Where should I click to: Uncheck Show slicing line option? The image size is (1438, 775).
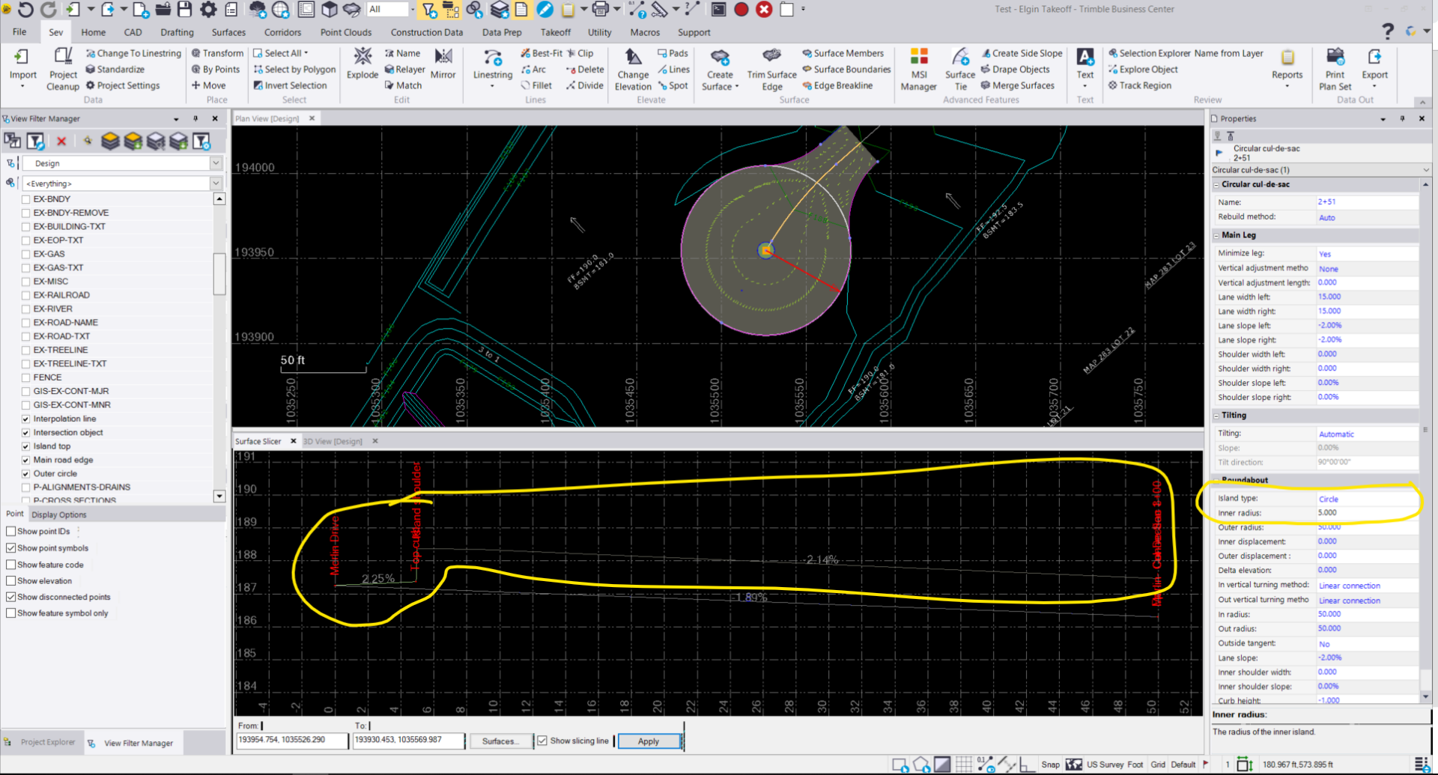pos(541,741)
